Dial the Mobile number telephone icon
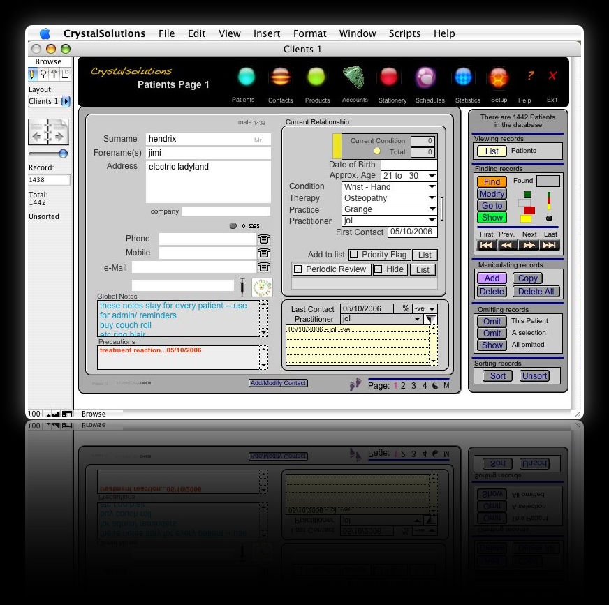The width and height of the screenshot is (609, 605). click(264, 253)
